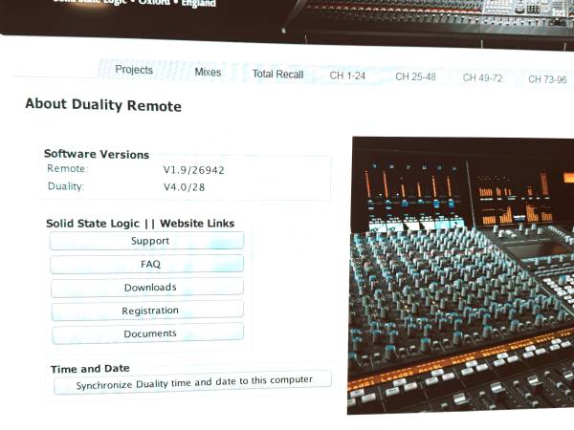Select the Remote version value V1.9/26942
This screenshot has width=574, height=430.
193,170
